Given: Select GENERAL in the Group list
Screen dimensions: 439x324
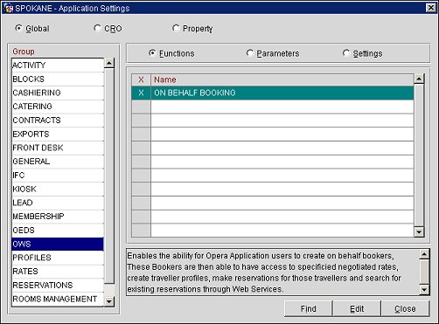Looking at the screenshot, I should coord(58,162).
